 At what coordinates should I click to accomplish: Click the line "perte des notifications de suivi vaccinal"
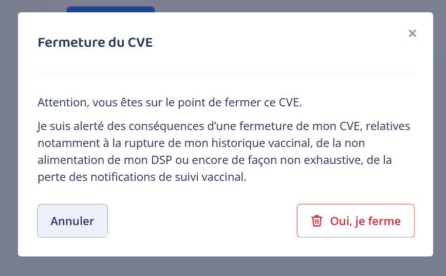[142, 177]
